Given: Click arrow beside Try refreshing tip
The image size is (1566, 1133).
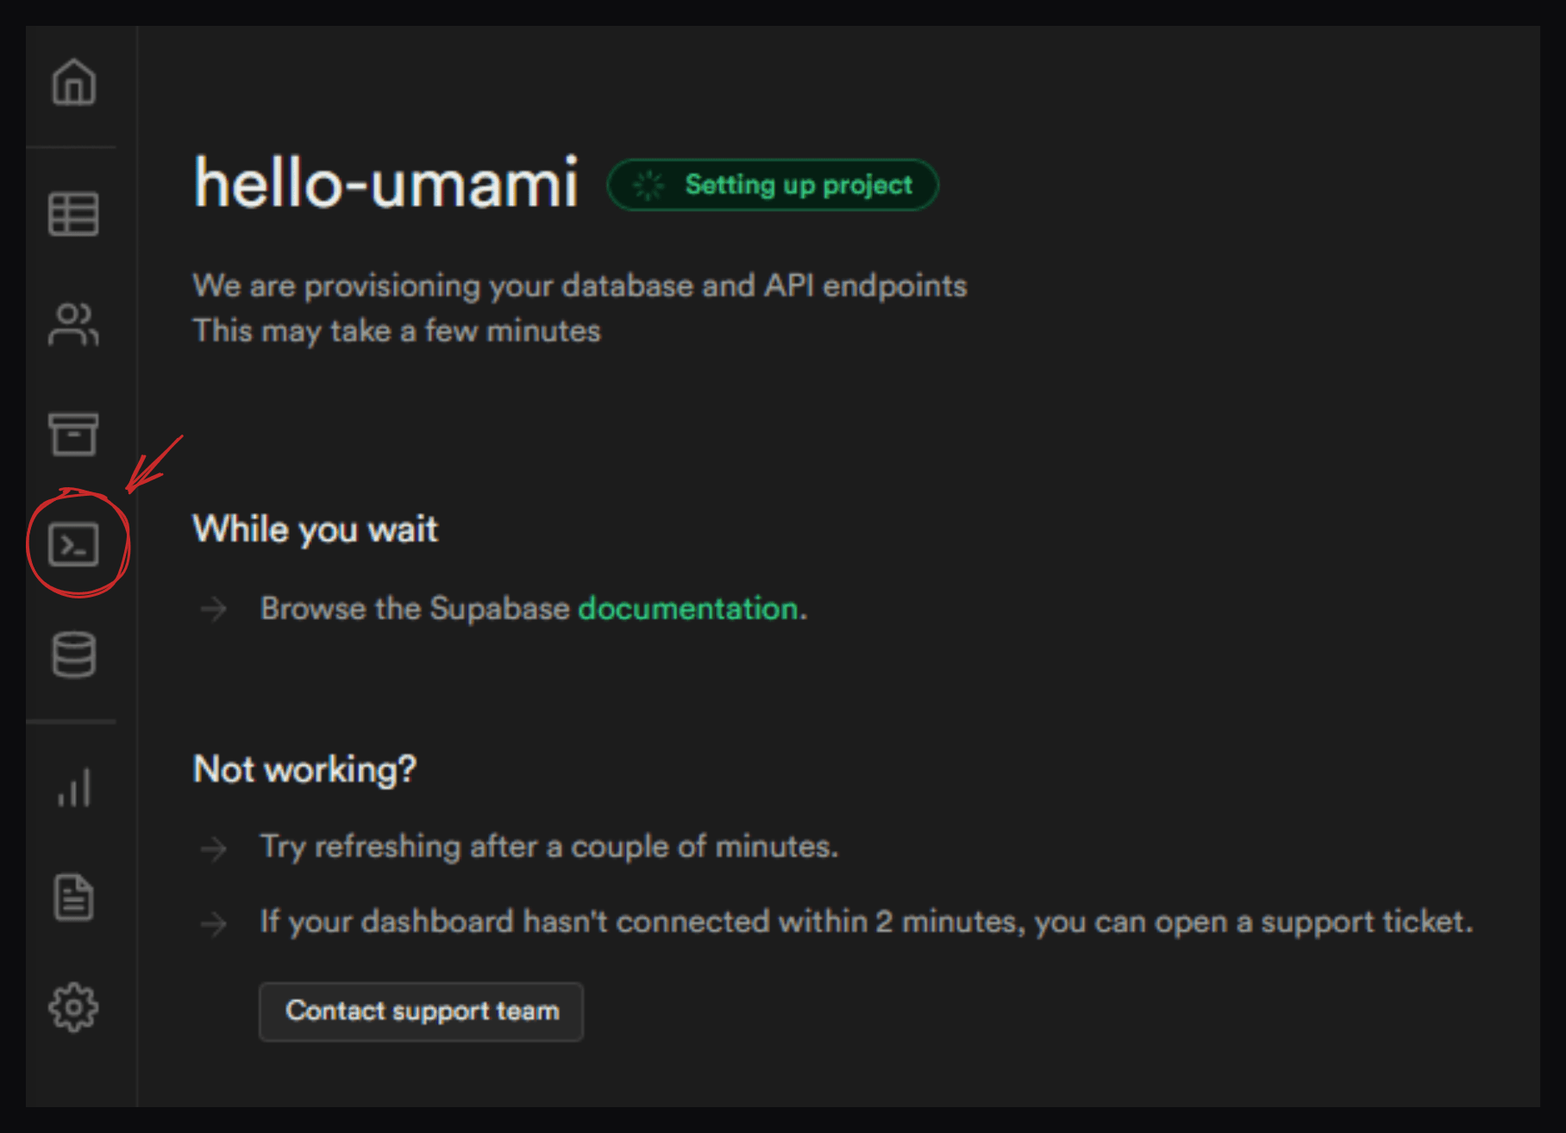Looking at the screenshot, I should 213,848.
